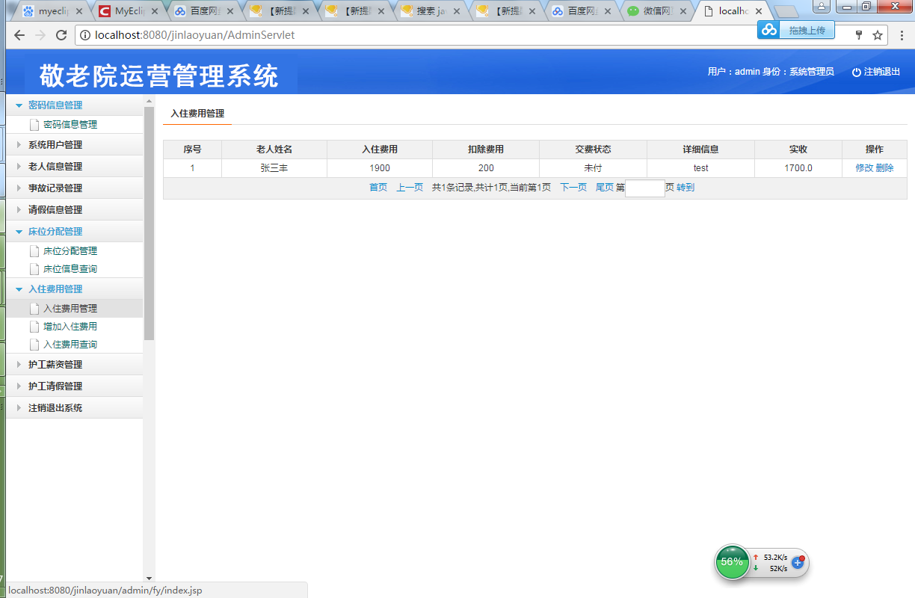Click 删除 link for 张三丰 row
The image size is (915, 598).
[x=884, y=168]
